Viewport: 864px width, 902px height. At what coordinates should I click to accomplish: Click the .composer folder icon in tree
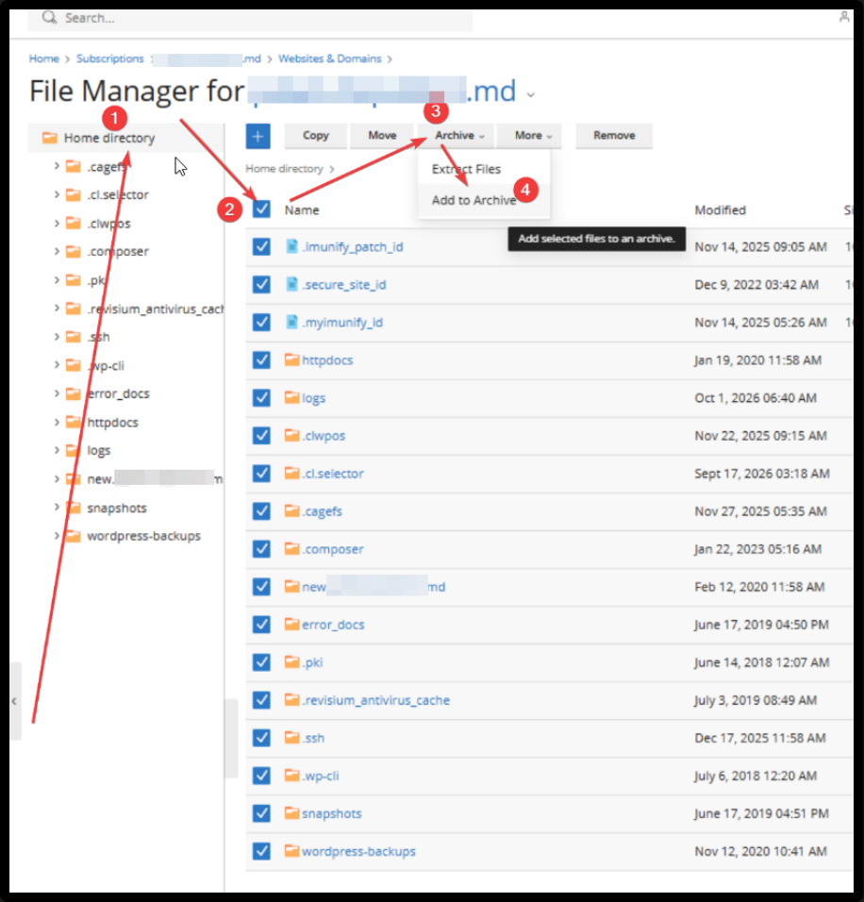[x=73, y=251]
